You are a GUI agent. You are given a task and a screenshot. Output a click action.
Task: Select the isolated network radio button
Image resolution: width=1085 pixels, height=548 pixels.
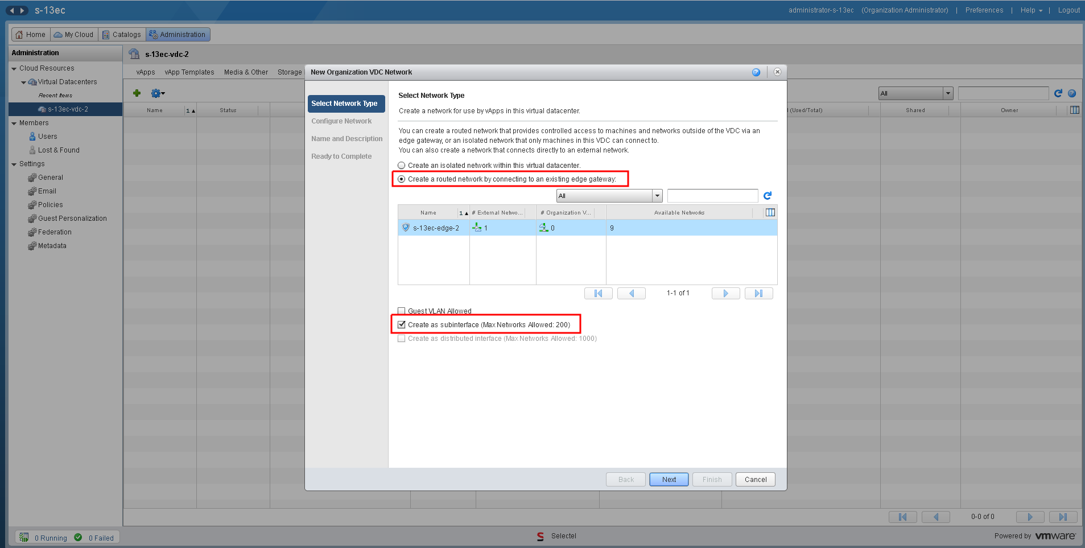pyautogui.click(x=402, y=165)
